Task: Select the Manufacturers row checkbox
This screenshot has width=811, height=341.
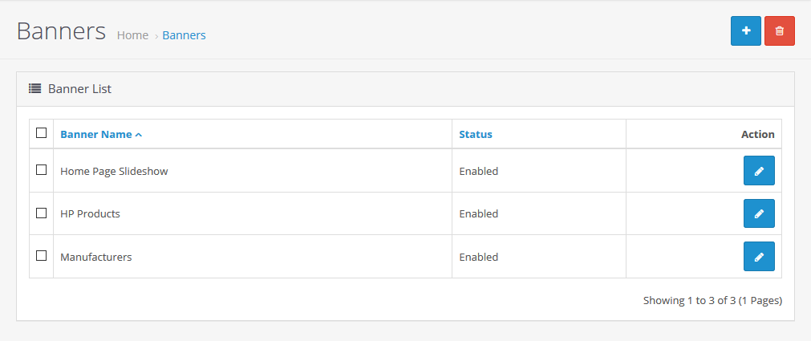Action: [42, 256]
